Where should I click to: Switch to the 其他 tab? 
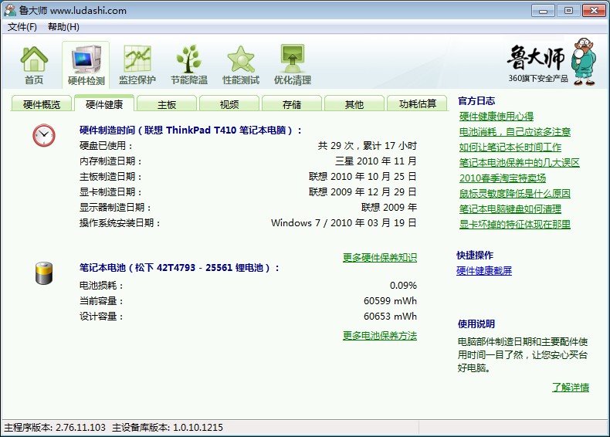pos(354,104)
